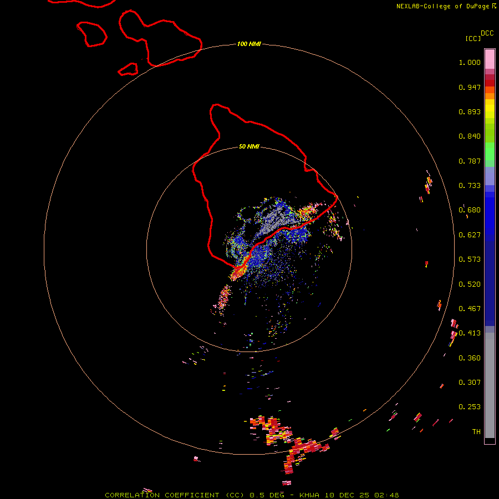Click the 0.5 DEG elevation text in footer
The height and width of the screenshot is (499, 499).
pos(267,495)
